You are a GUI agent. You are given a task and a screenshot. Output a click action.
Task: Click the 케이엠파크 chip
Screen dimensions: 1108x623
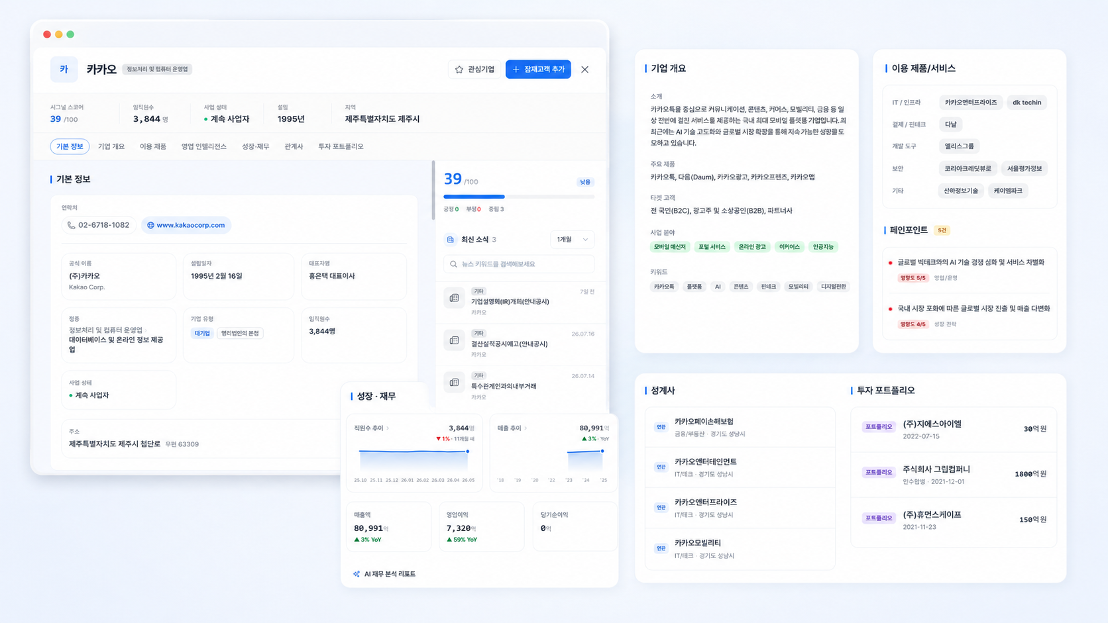click(x=1008, y=191)
